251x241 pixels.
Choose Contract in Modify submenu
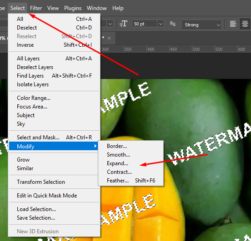pyautogui.click(x=131, y=172)
